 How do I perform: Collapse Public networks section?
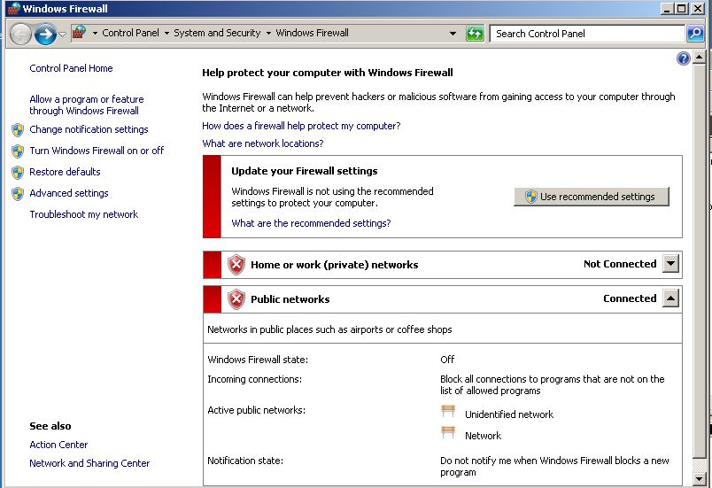pyautogui.click(x=670, y=298)
